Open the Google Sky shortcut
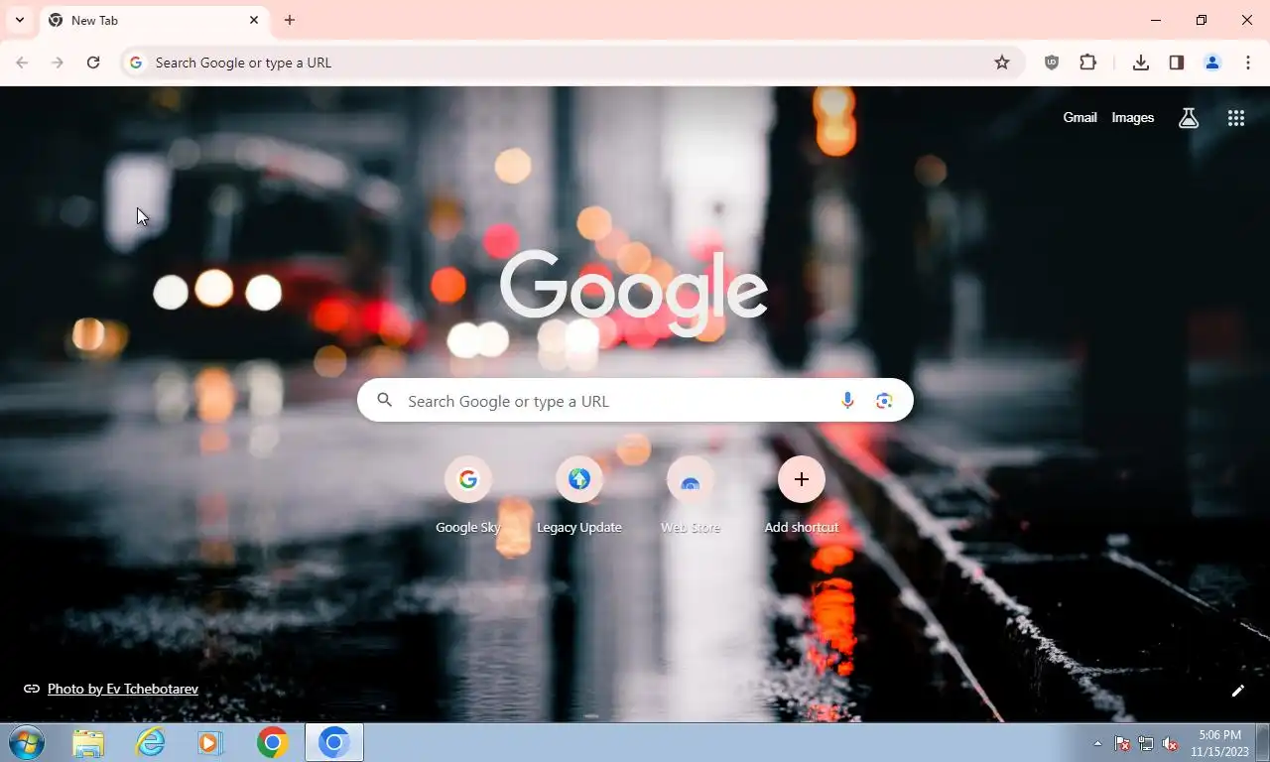The height and width of the screenshot is (762, 1270). coord(468,496)
